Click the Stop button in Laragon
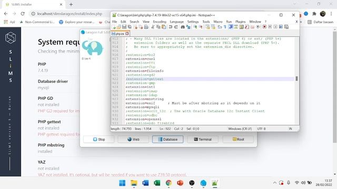This screenshot has width=337, height=189. click(99, 139)
